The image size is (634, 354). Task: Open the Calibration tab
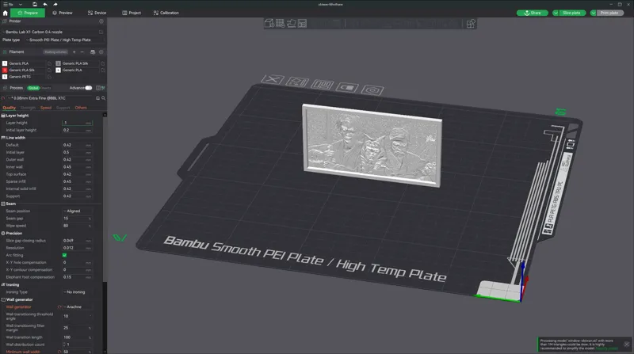(x=166, y=13)
